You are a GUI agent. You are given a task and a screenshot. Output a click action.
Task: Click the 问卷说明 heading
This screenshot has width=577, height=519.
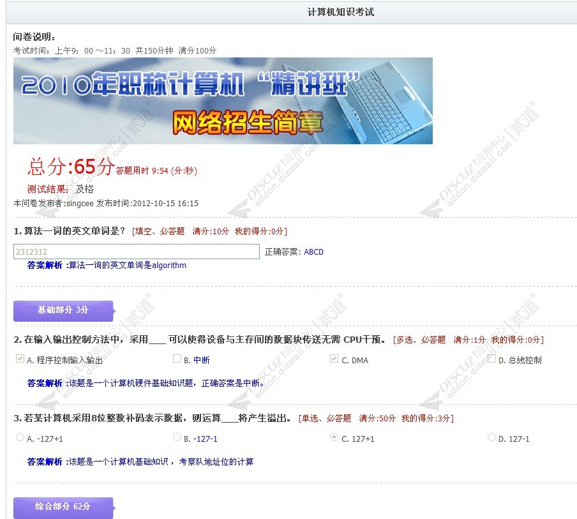point(34,37)
